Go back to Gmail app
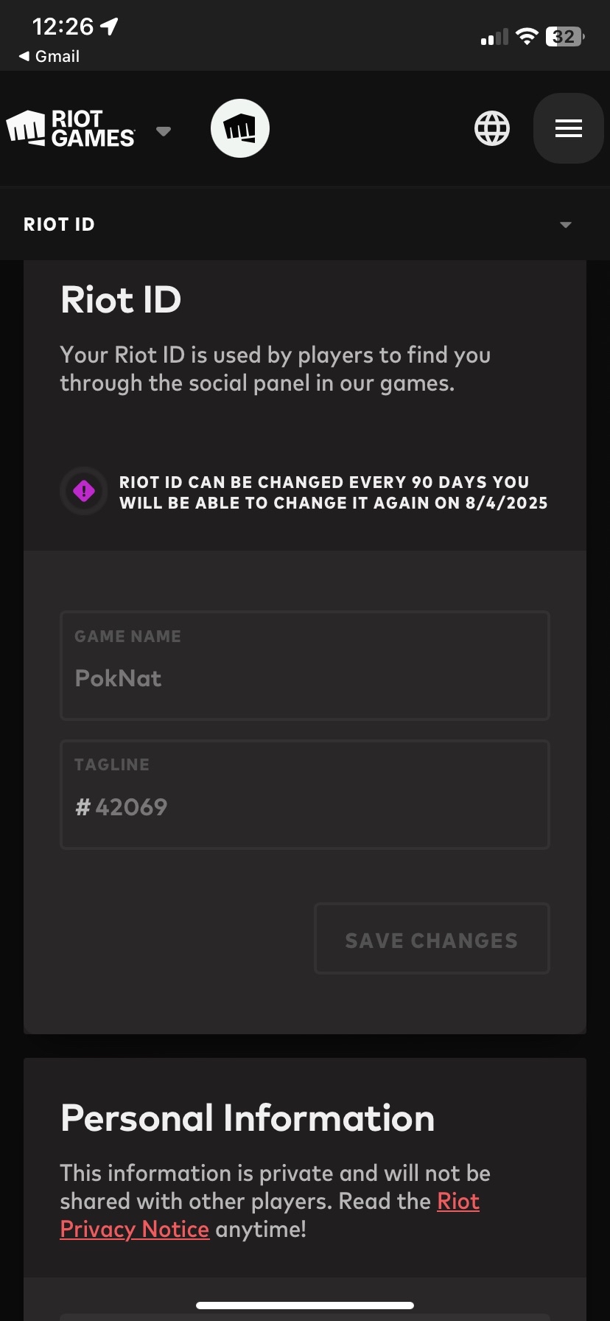Viewport: 610px width, 1321px height. coord(49,56)
